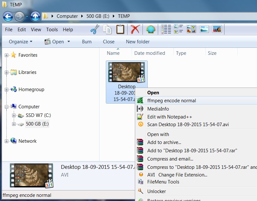The width and height of the screenshot is (257, 201).
Task: Click the New folder button
Action: [x=138, y=41]
